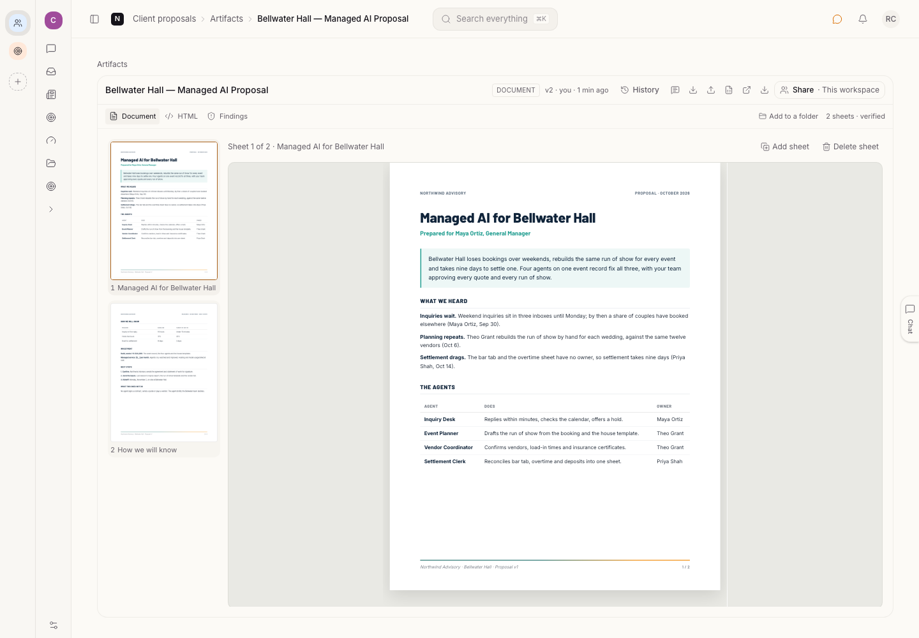Screen dimensions: 919x638
Task: Click the upload icon in the artifact toolbar
Action: pos(711,90)
